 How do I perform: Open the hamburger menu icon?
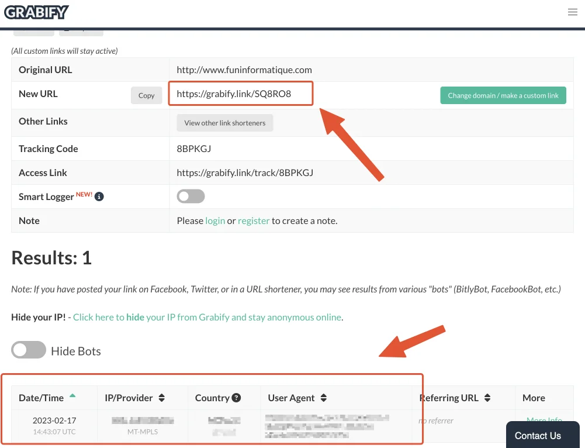[572, 12]
